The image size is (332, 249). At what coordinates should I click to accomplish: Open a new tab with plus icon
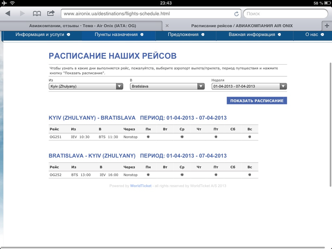pyautogui.click(x=326, y=26)
